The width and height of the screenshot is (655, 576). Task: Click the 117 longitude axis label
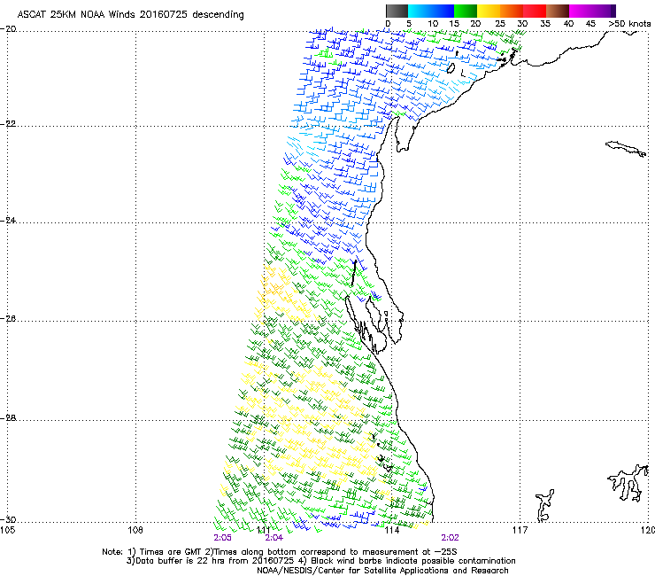520,530
